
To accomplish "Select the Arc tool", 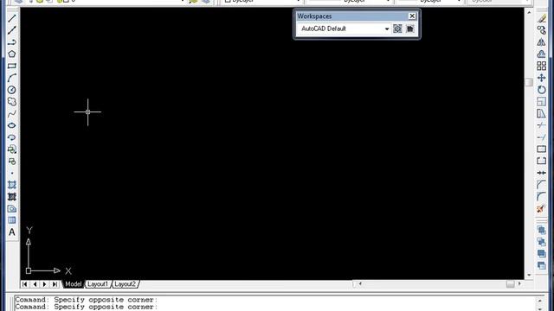I will [11, 78].
